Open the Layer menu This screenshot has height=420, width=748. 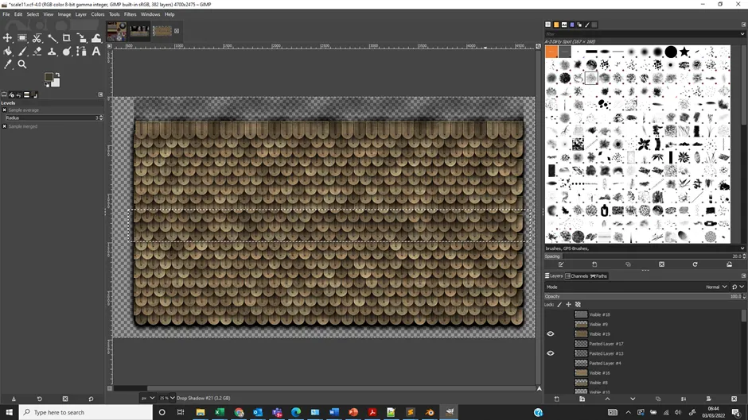[x=81, y=14]
